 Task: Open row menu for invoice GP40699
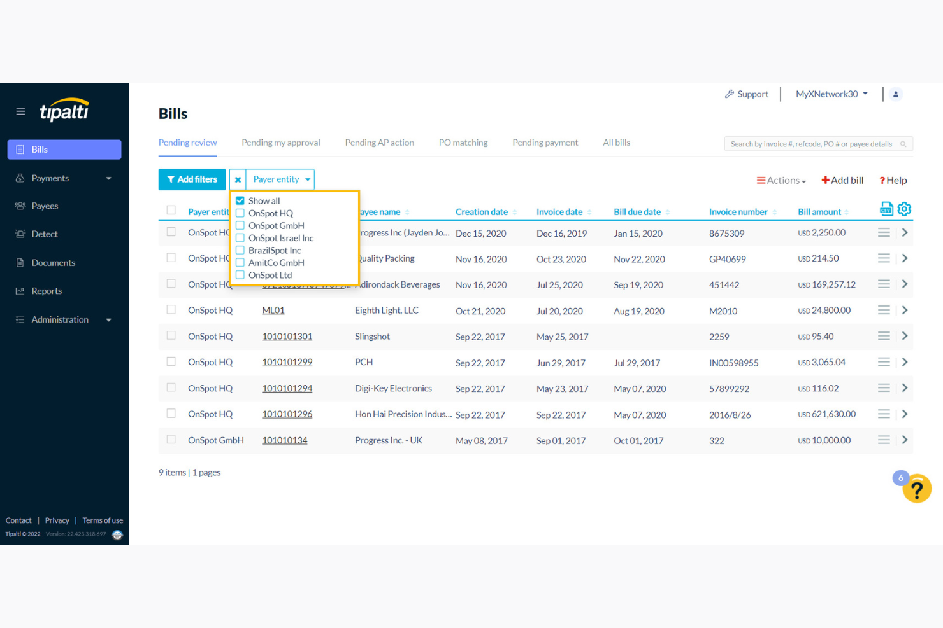[884, 258]
